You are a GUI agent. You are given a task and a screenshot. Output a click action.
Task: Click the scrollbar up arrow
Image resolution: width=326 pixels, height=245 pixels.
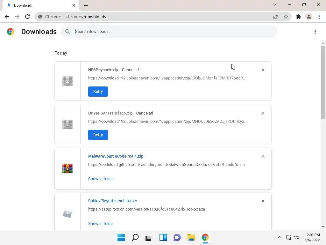tap(323, 43)
